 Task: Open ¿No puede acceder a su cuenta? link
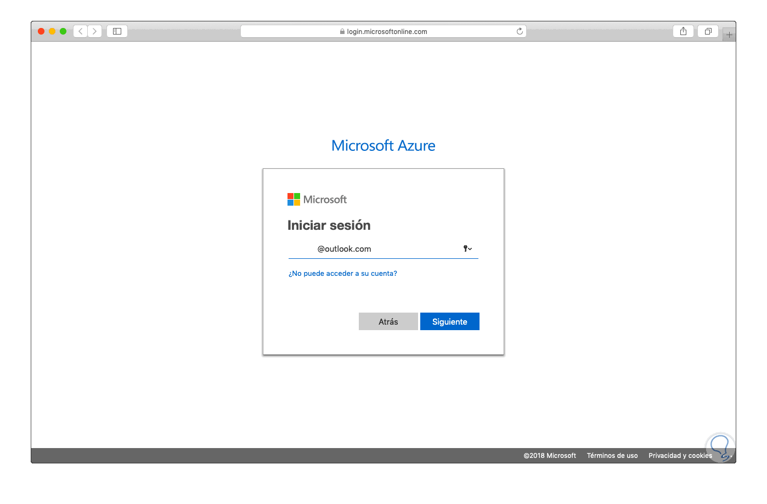click(x=343, y=274)
